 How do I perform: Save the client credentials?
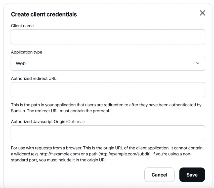[192, 175]
